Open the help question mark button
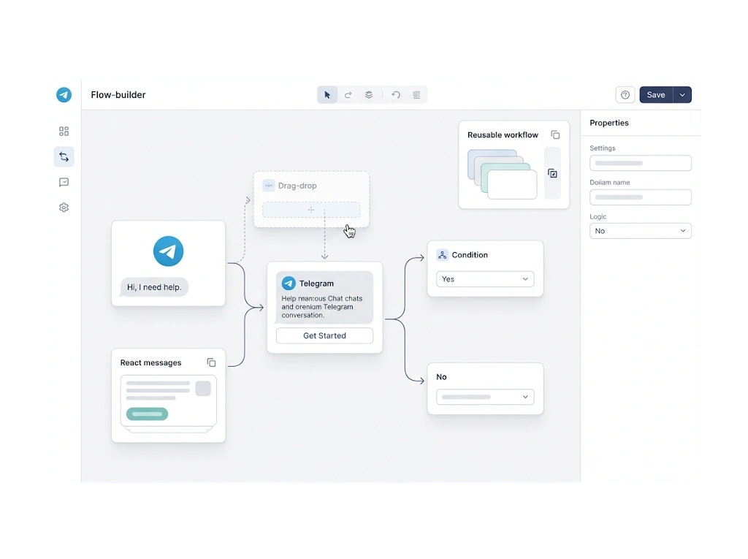 click(x=625, y=94)
